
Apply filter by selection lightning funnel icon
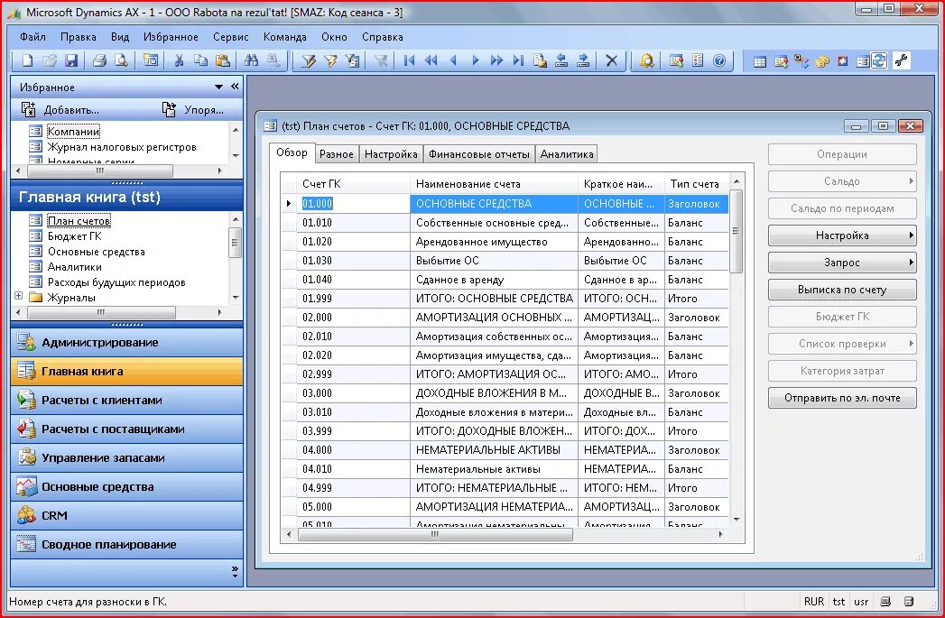click(x=330, y=60)
